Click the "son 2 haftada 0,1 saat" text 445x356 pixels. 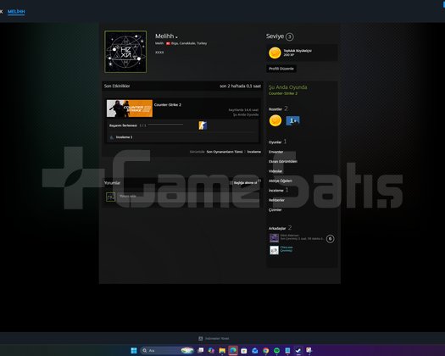click(240, 86)
